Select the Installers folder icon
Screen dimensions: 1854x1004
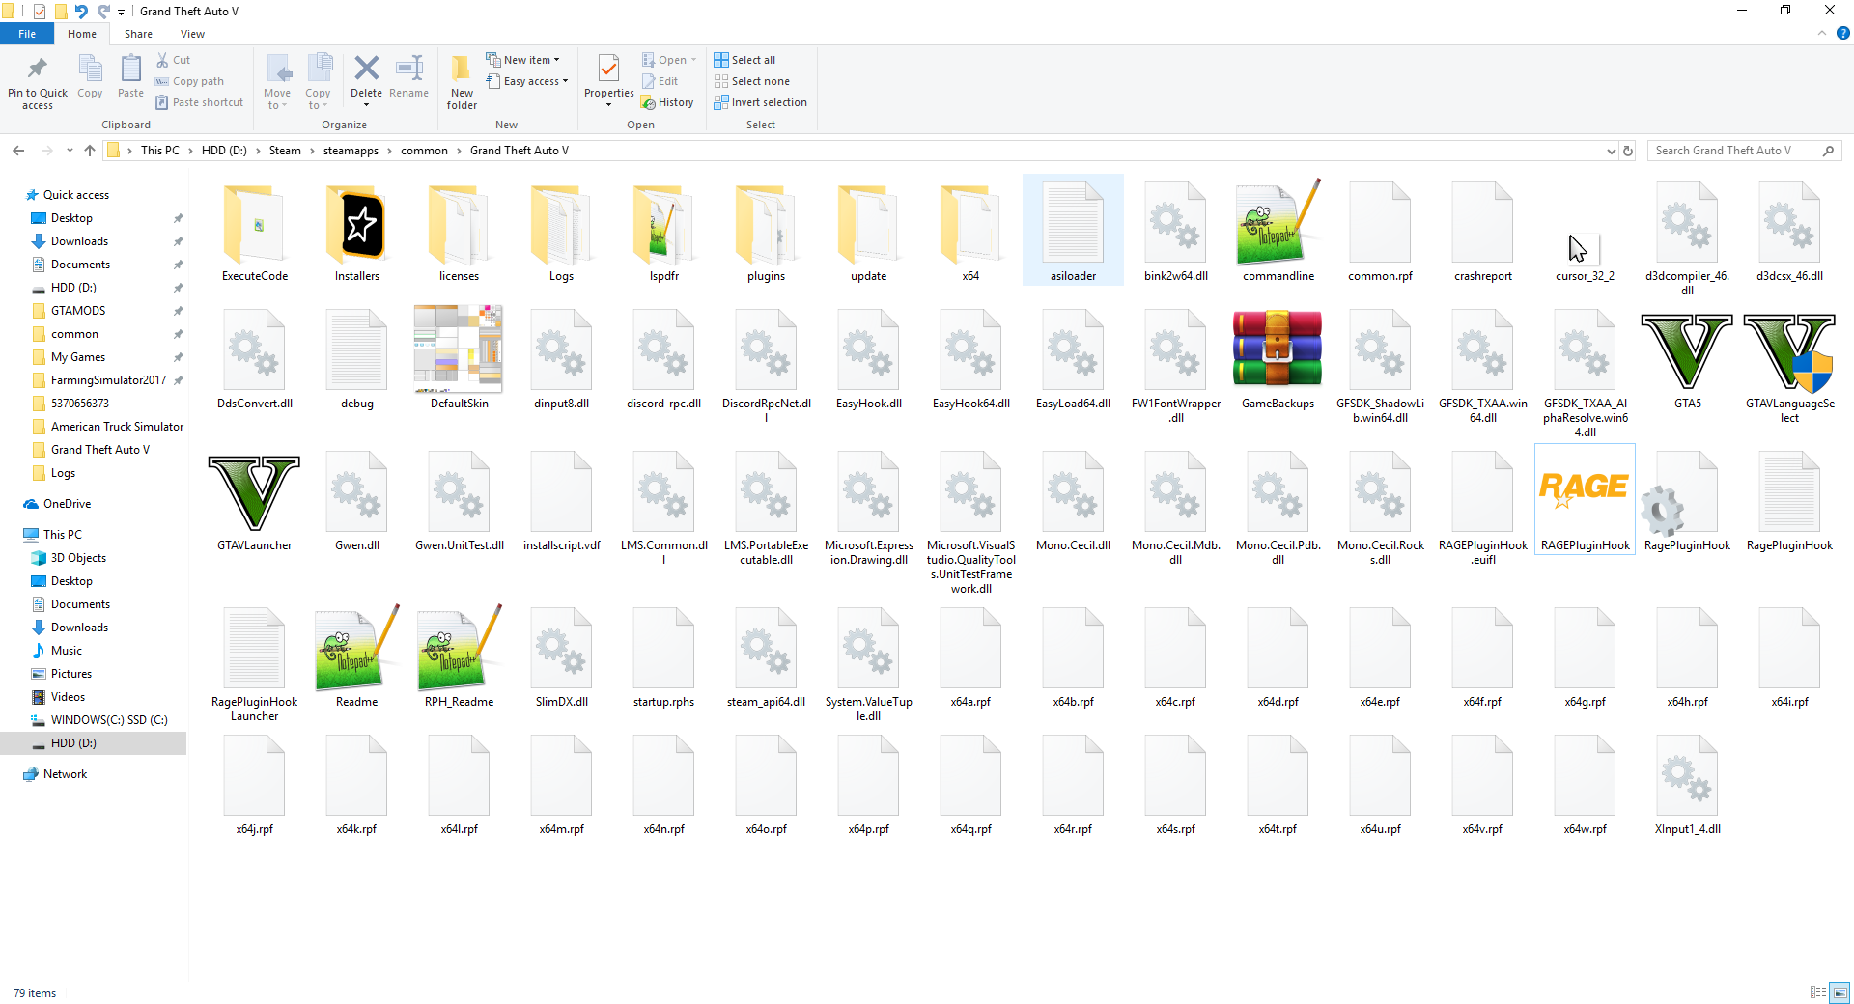pyautogui.click(x=356, y=225)
